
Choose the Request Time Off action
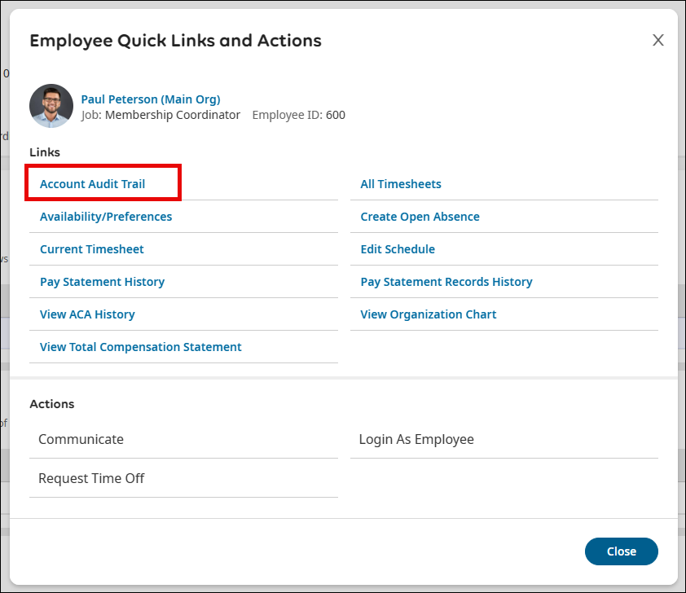[91, 478]
